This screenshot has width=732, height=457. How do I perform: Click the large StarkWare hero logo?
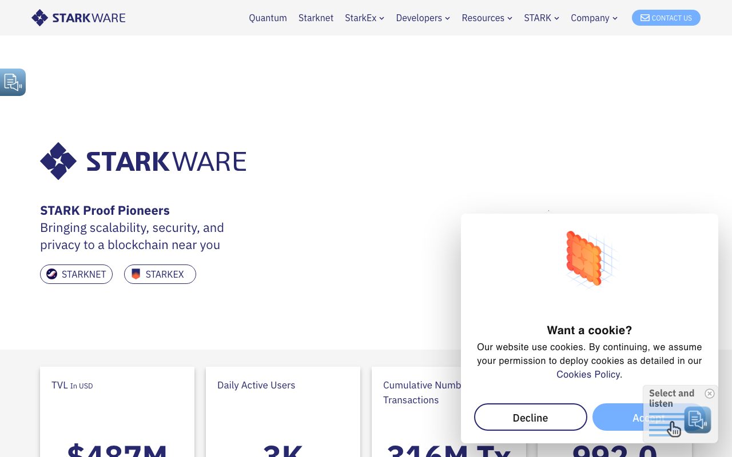pyautogui.click(x=143, y=161)
